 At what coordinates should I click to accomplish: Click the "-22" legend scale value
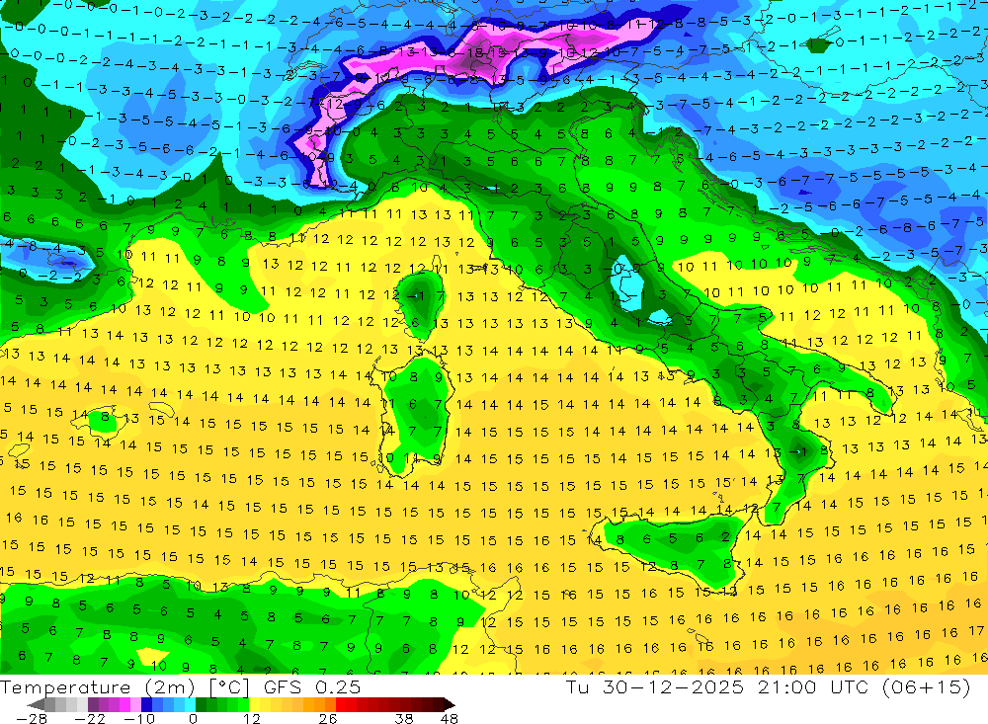click(90, 718)
